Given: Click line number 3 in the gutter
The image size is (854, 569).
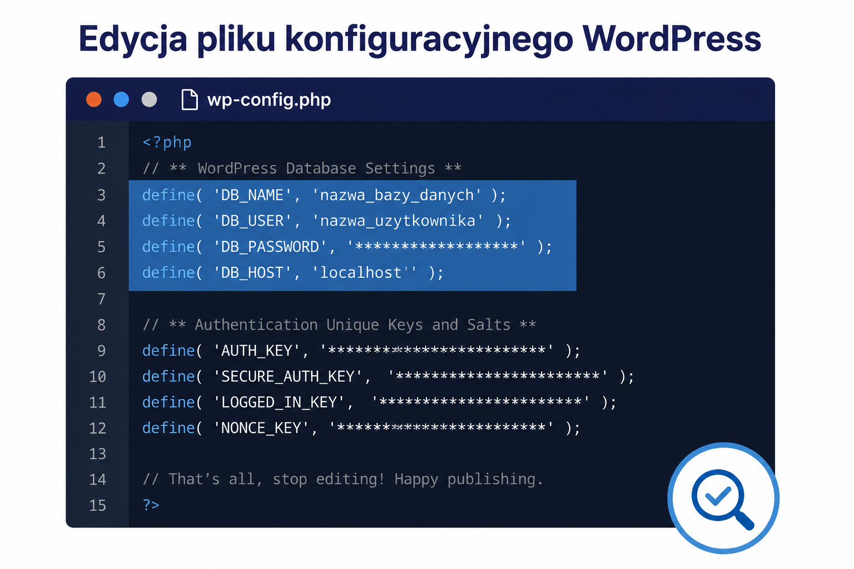Looking at the screenshot, I should [x=101, y=195].
